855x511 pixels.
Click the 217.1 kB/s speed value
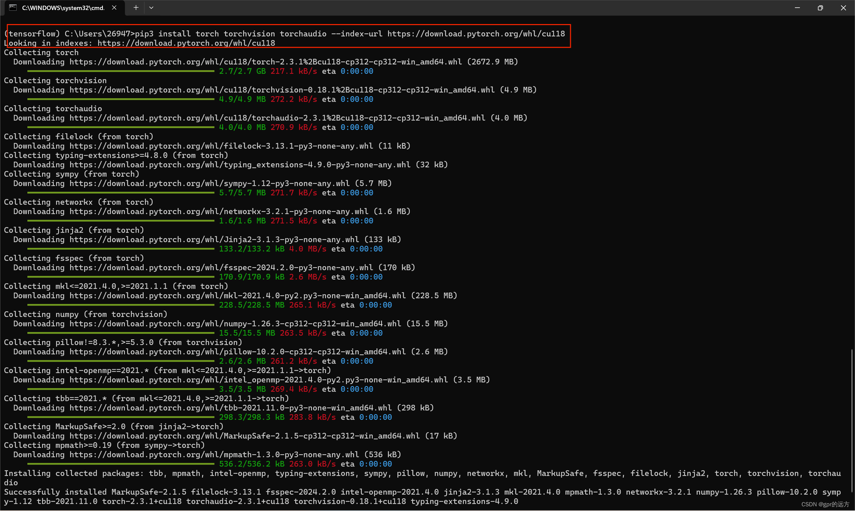click(x=294, y=71)
